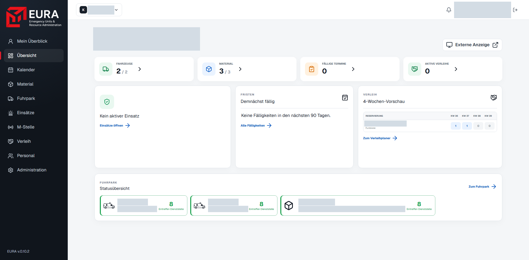Click the user profile area in header
The width and height of the screenshot is (529, 260).
482,10
